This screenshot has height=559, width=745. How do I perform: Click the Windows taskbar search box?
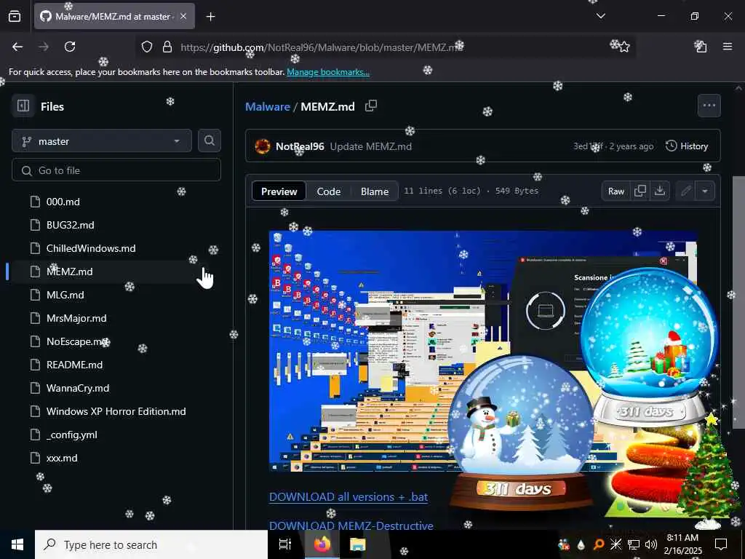[x=151, y=544]
